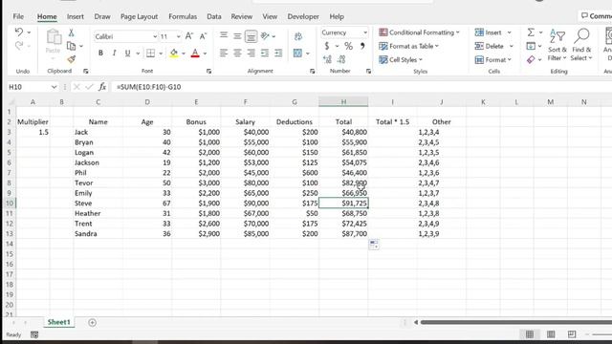This screenshot has height=344, width=612.
Task: Increase font size with large A icon
Action: (189, 36)
